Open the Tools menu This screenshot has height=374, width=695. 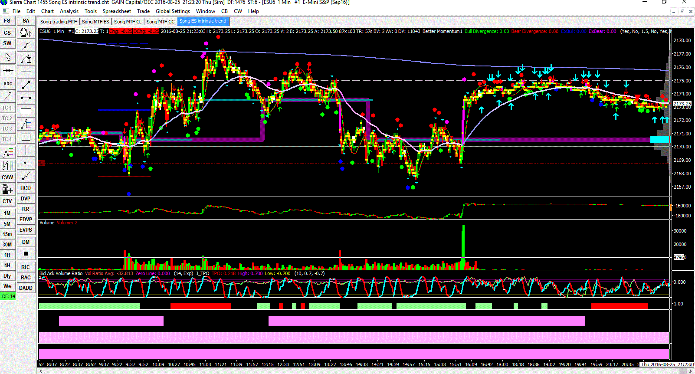(91, 11)
